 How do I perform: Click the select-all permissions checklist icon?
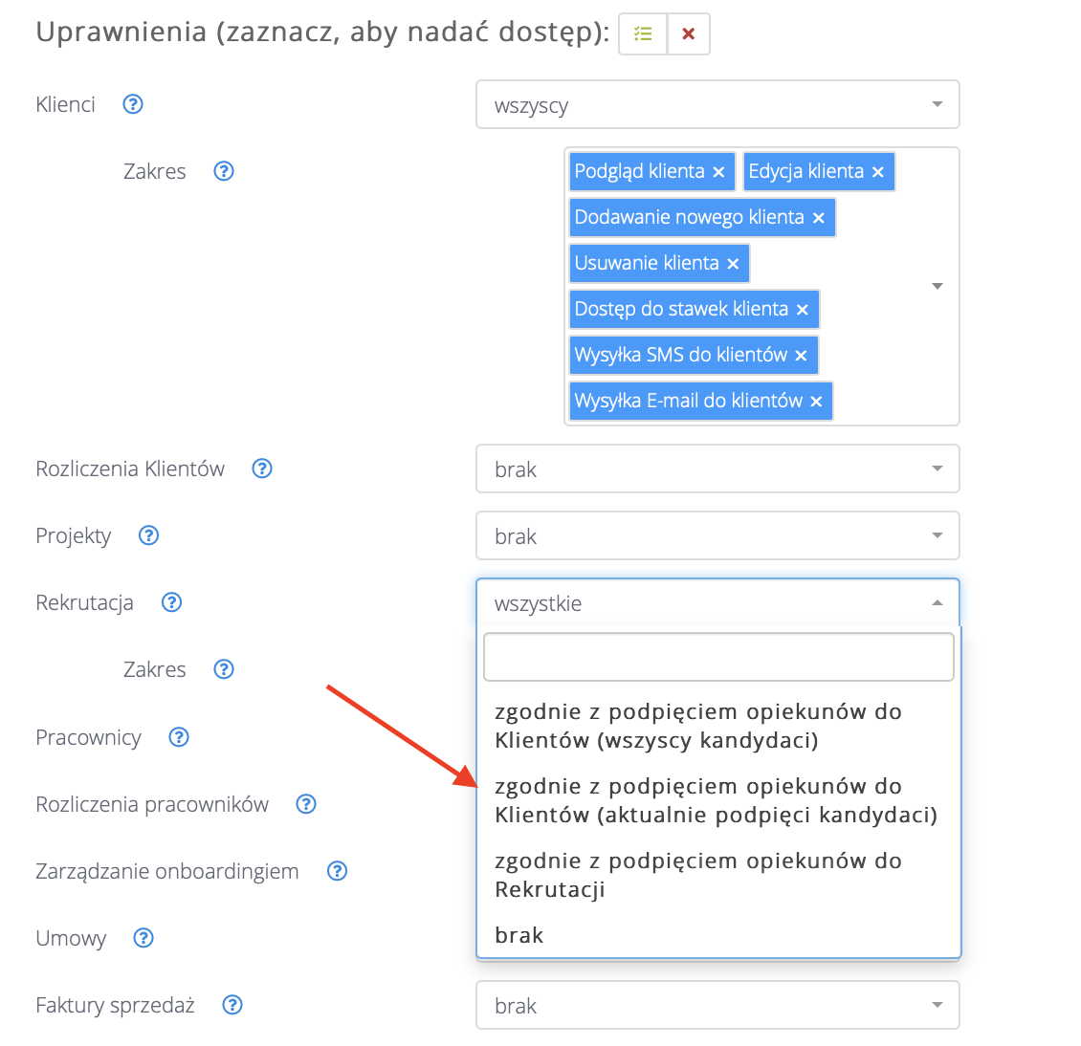(x=643, y=34)
